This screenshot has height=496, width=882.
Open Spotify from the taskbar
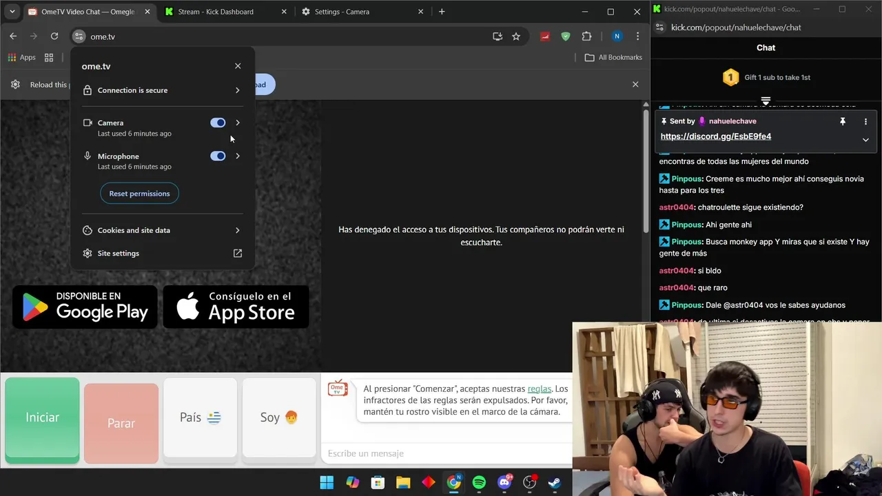point(479,482)
